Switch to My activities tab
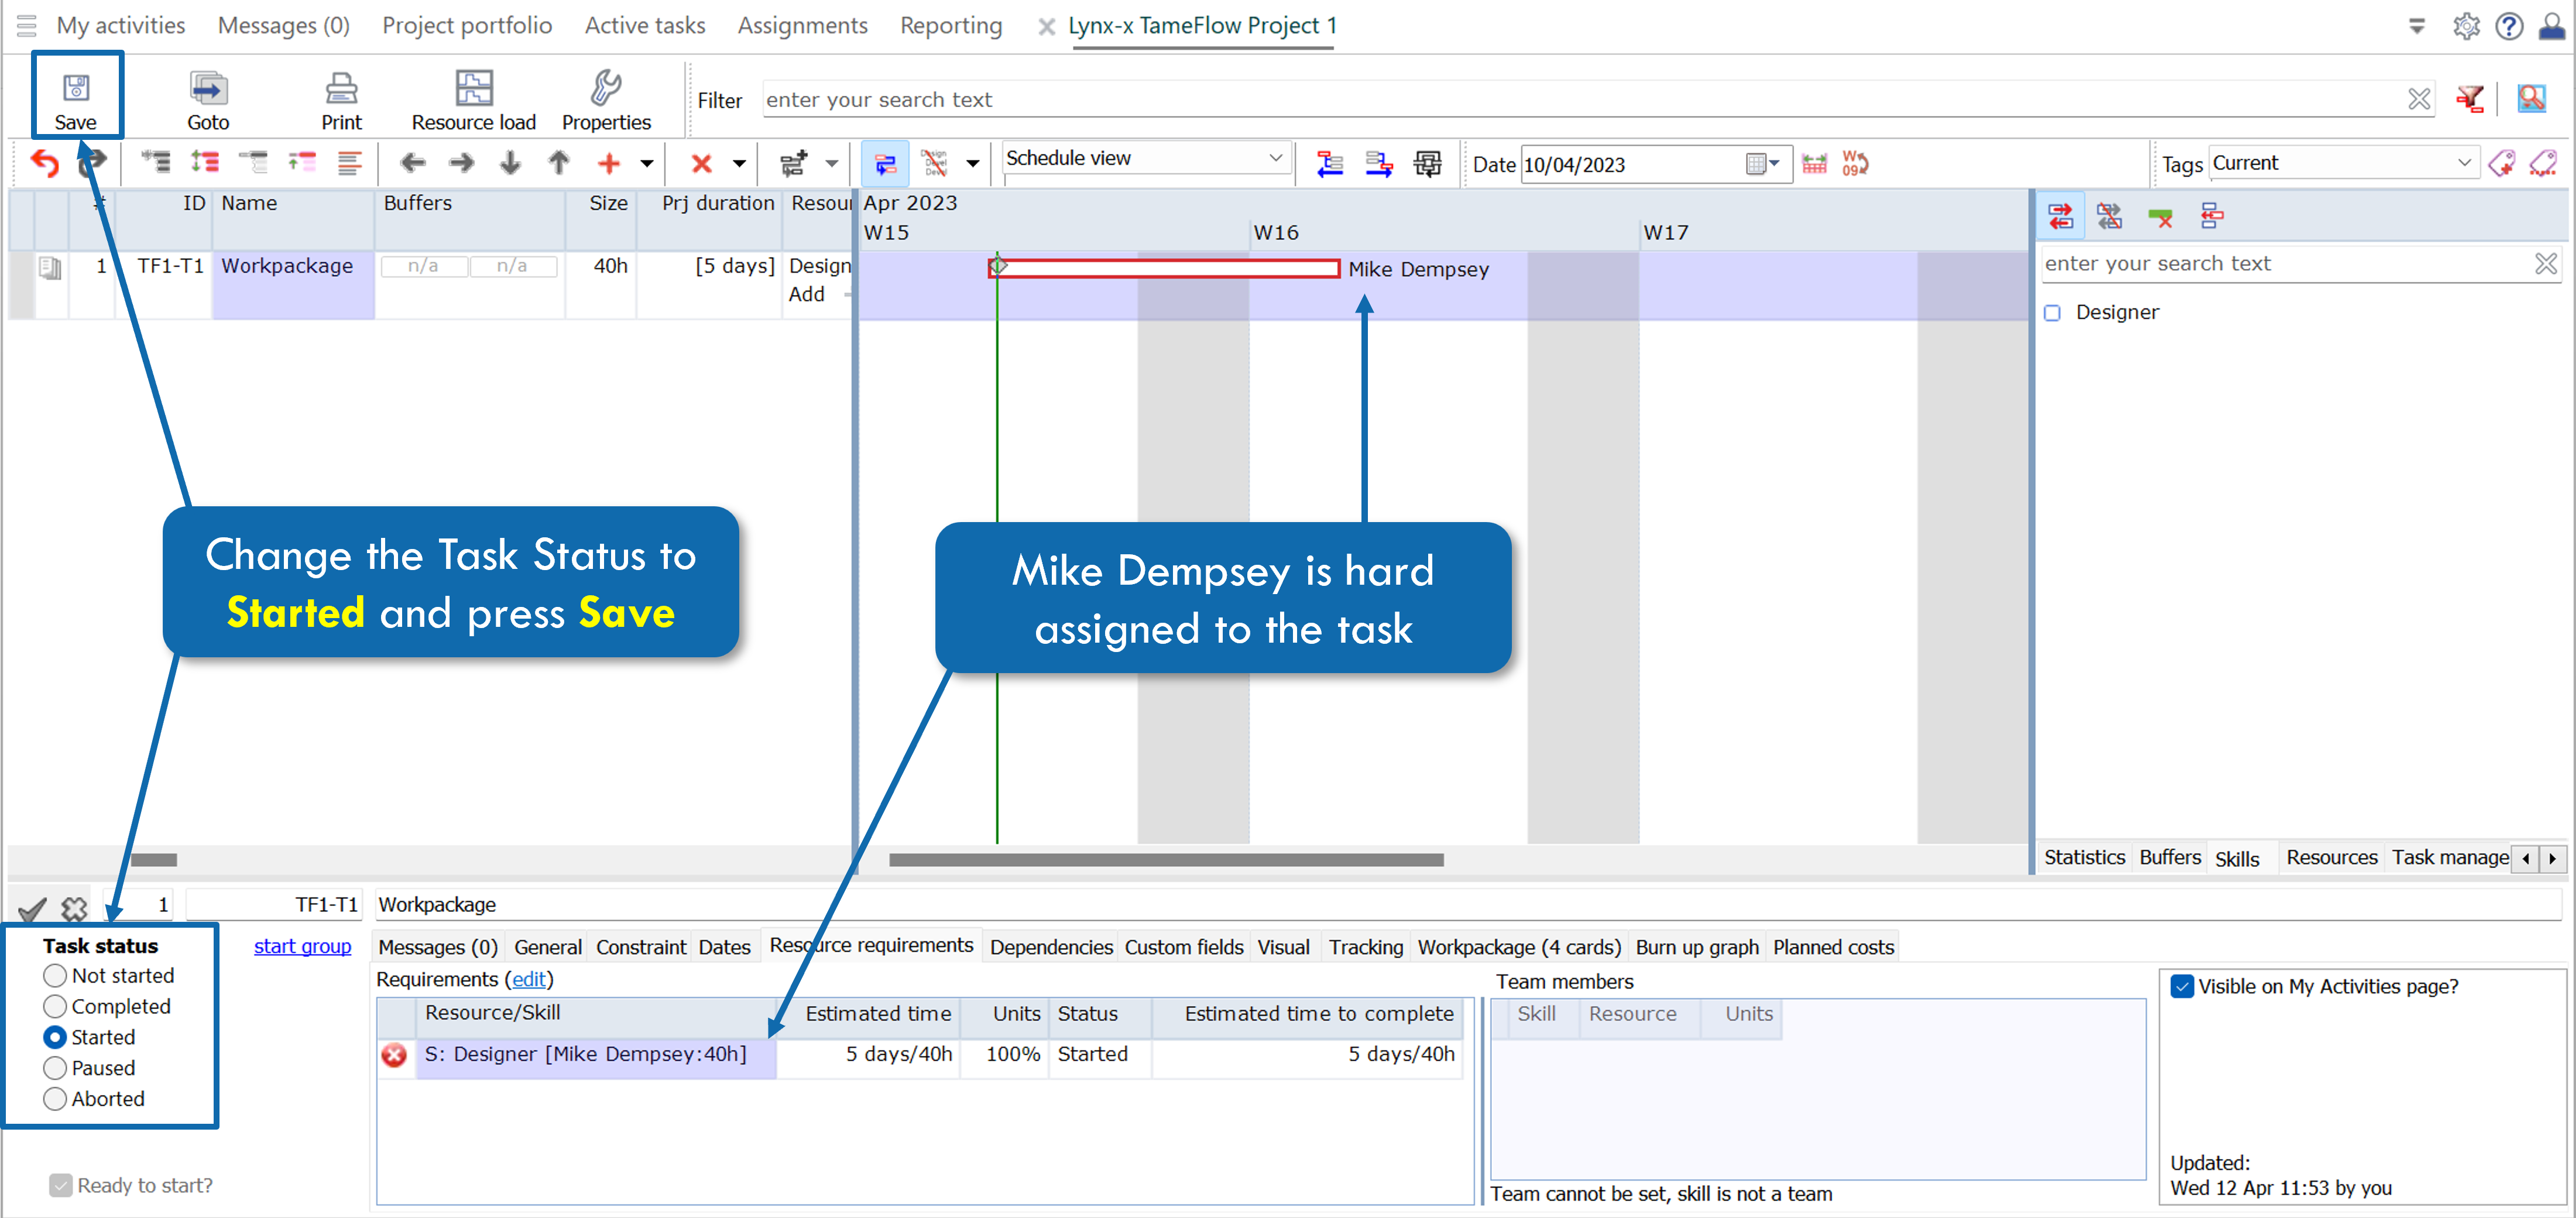Viewport: 2576px width, 1218px height. (x=121, y=25)
